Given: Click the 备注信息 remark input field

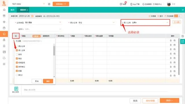Looking at the screenshot, I should (96, 90).
